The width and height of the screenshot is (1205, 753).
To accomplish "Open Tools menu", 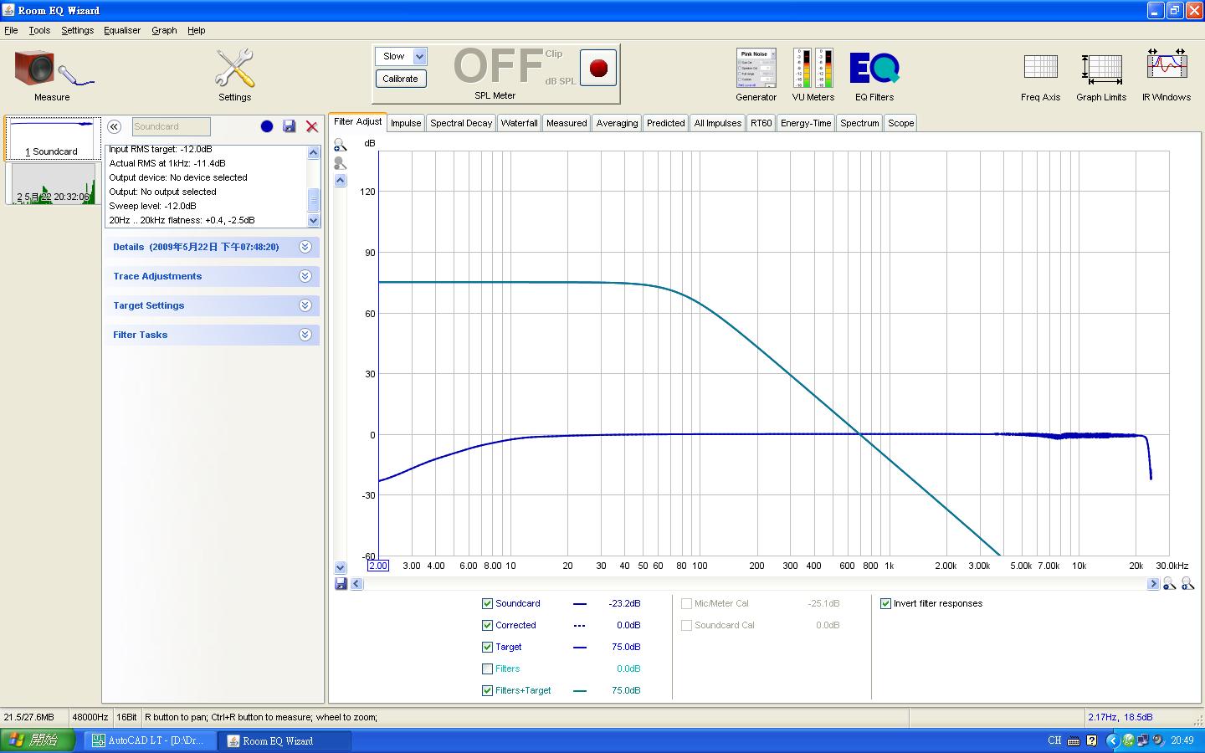I will pos(39,30).
